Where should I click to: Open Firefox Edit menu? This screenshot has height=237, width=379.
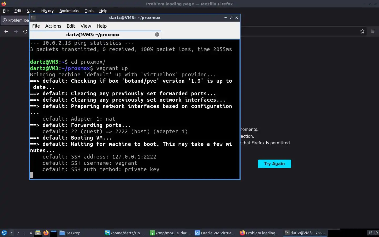[x=18, y=11]
